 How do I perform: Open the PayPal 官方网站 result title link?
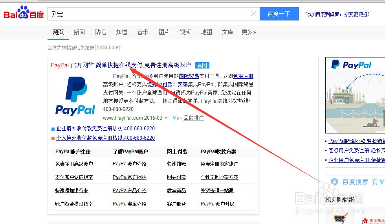pyautogui.click(x=121, y=65)
